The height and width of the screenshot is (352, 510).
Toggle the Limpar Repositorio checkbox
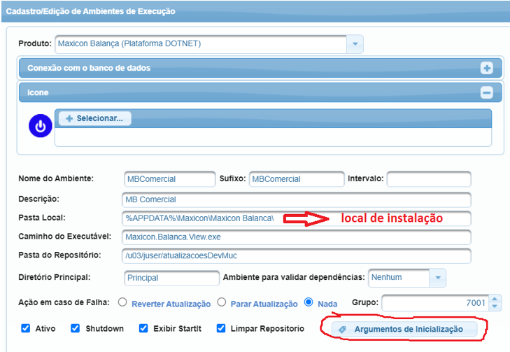(x=221, y=328)
